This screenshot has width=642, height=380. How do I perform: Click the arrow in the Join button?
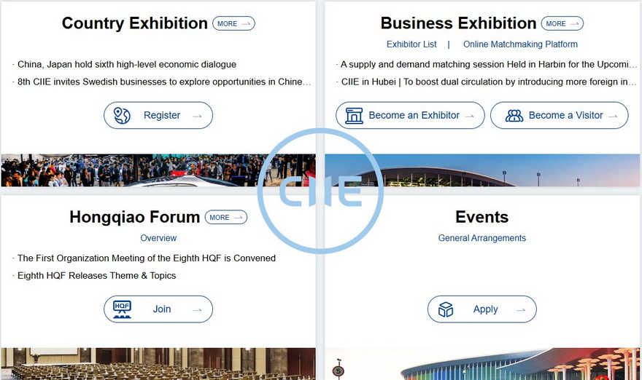[197, 310]
